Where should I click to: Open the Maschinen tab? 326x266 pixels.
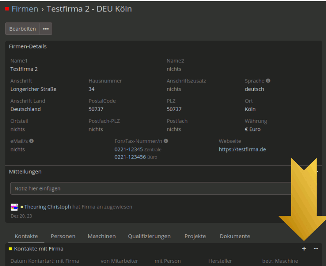pyautogui.click(x=101, y=236)
